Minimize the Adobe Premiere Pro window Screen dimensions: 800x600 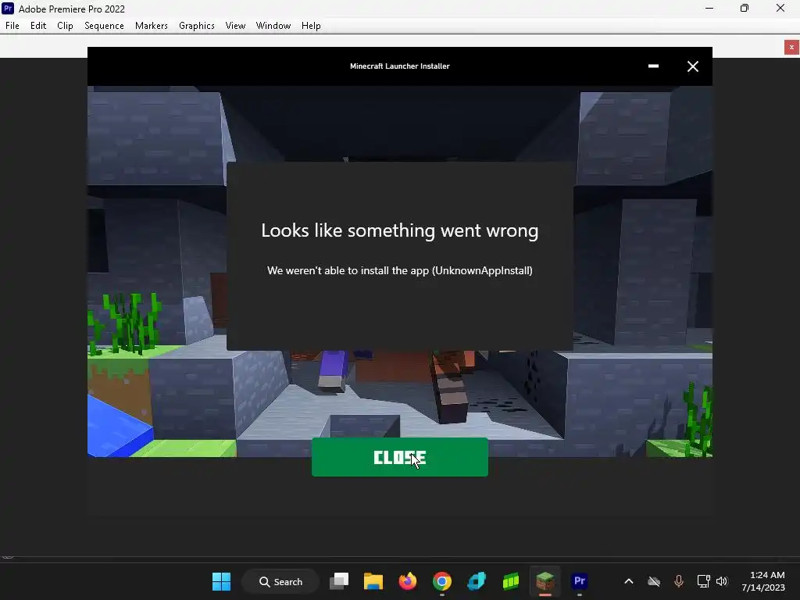[709, 8]
